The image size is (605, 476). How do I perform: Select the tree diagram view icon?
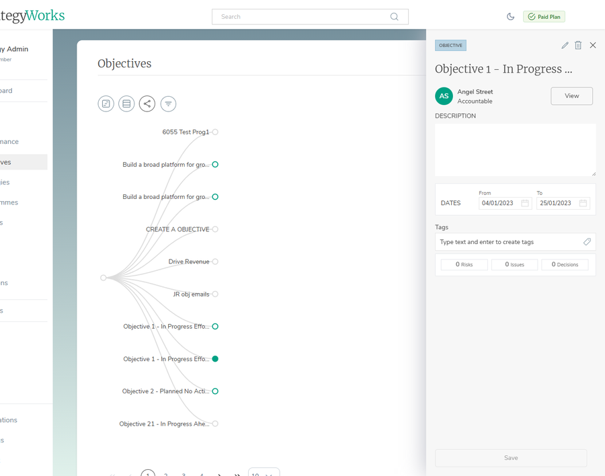click(x=147, y=104)
